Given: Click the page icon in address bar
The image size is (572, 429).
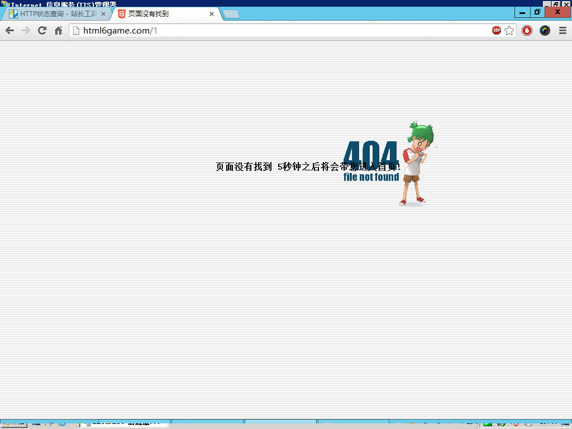Looking at the screenshot, I should coord(76,31).
